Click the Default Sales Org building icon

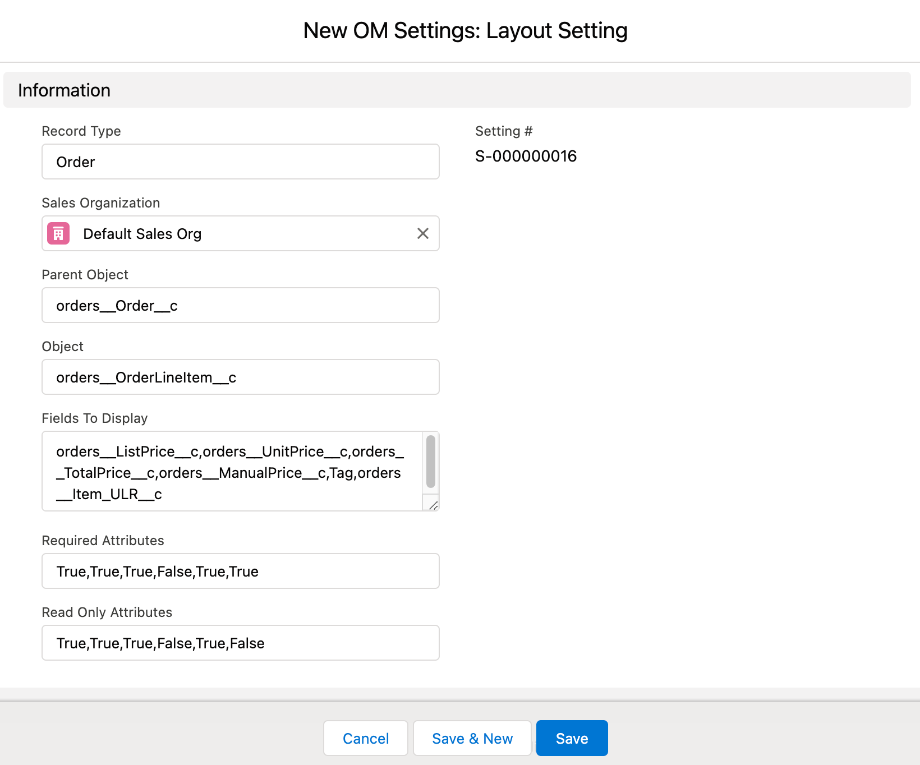tap(58, 233)
